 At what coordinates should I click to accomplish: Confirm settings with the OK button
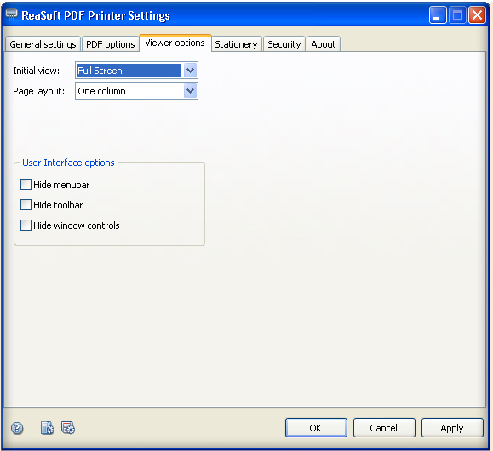coord(316,428)
